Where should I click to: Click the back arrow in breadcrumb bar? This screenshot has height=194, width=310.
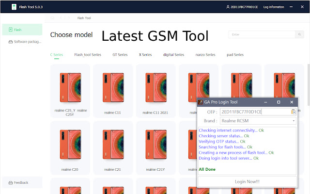click(61, 18)
